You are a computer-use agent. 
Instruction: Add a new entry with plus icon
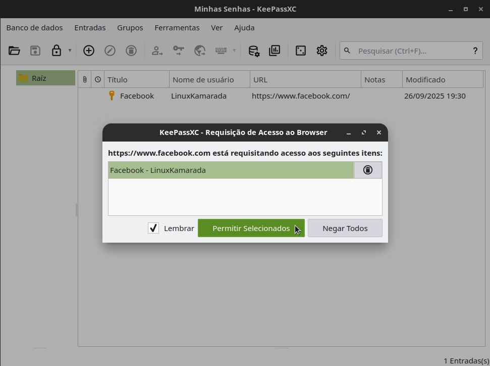pos(89,51)
